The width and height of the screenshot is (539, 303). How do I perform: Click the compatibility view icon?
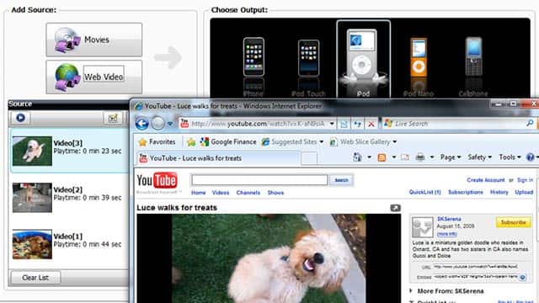click(x=344, y=124)
